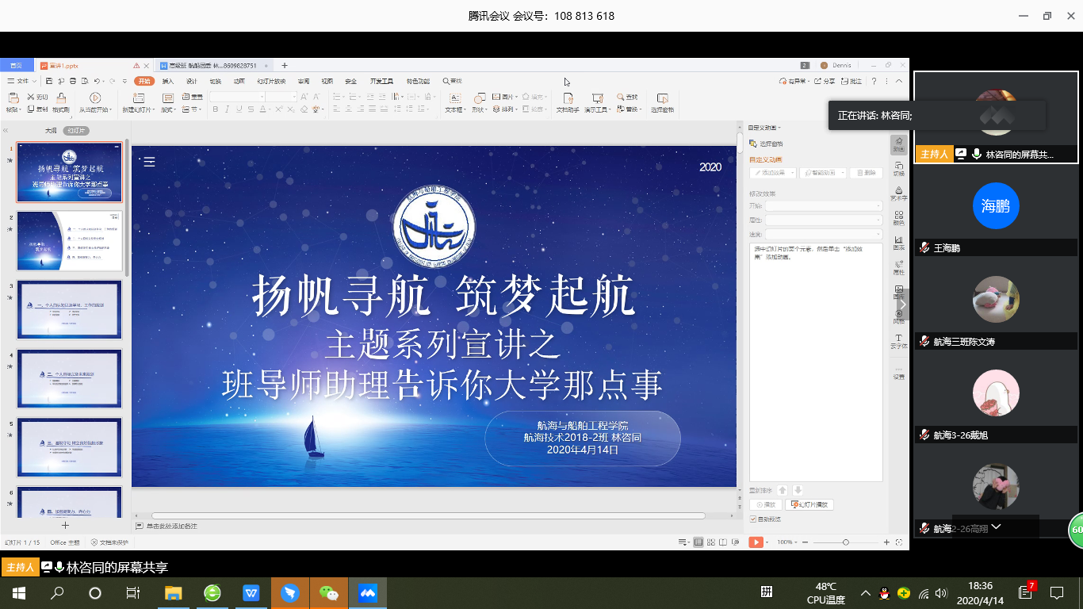Viewport: 1083px width, 609px height.
Task: Click the orange slideshow play button
Action: pos(756,542)
